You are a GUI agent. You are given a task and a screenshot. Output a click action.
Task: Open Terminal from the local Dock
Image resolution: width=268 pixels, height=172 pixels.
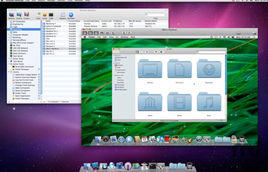pyautogui.click(x=153, y=166)
